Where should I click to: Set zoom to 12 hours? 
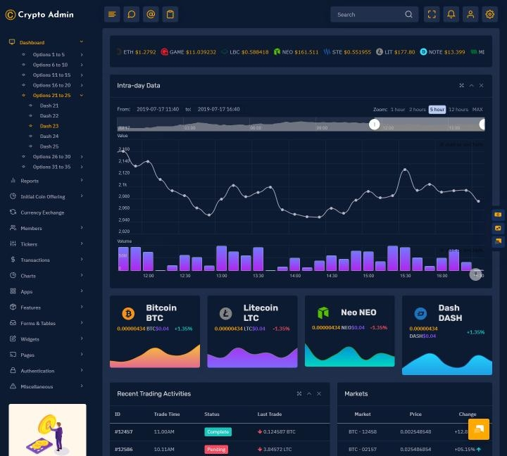[x=458, y=110]
